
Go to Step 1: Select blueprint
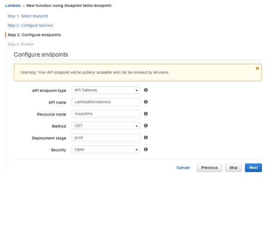pos(28,16)
